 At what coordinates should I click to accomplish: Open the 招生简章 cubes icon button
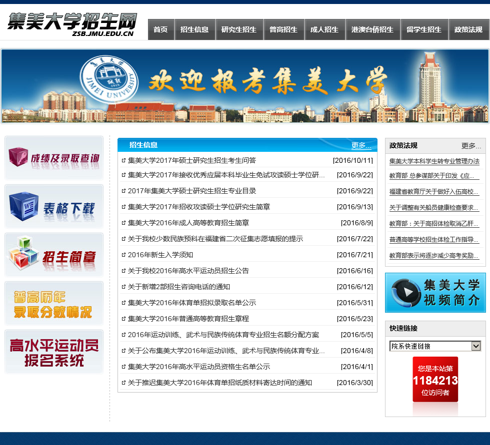(x=54, y=255)
